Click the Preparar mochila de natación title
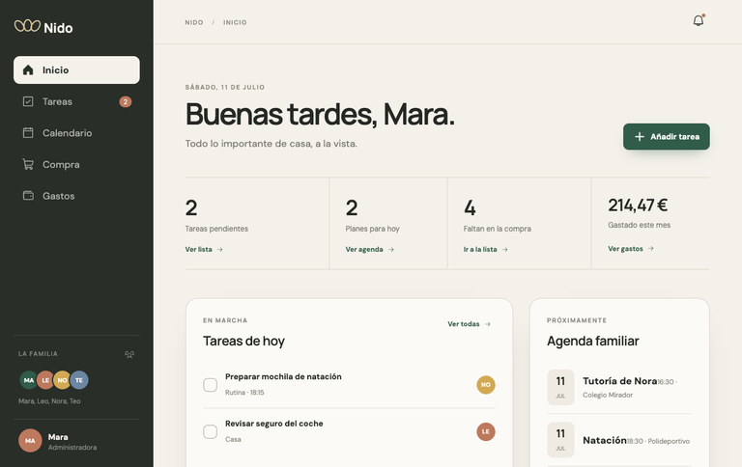The image size is (742, 467). pos(283,376)
